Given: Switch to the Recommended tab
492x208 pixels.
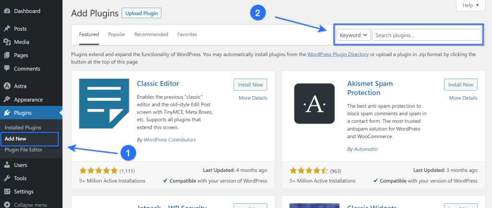Looking at the screenshot, I should coord(151,35).
